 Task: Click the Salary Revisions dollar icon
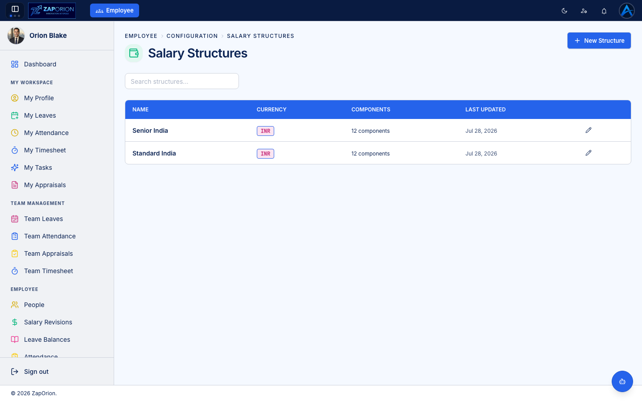[15, 322]
